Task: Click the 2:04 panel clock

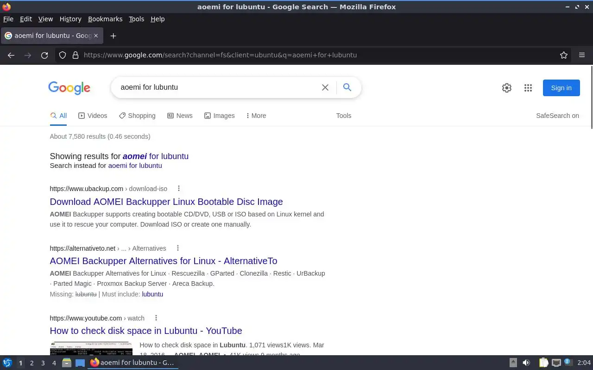Action: click(584, 363)
